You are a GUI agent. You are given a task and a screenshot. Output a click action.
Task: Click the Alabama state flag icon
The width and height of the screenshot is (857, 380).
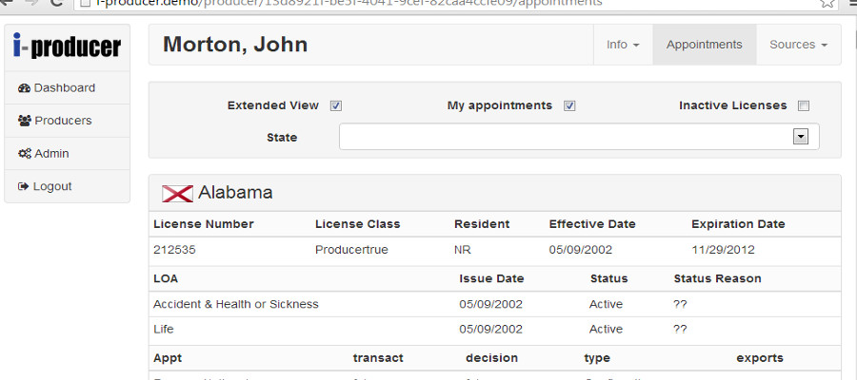[x=177, y=193]
